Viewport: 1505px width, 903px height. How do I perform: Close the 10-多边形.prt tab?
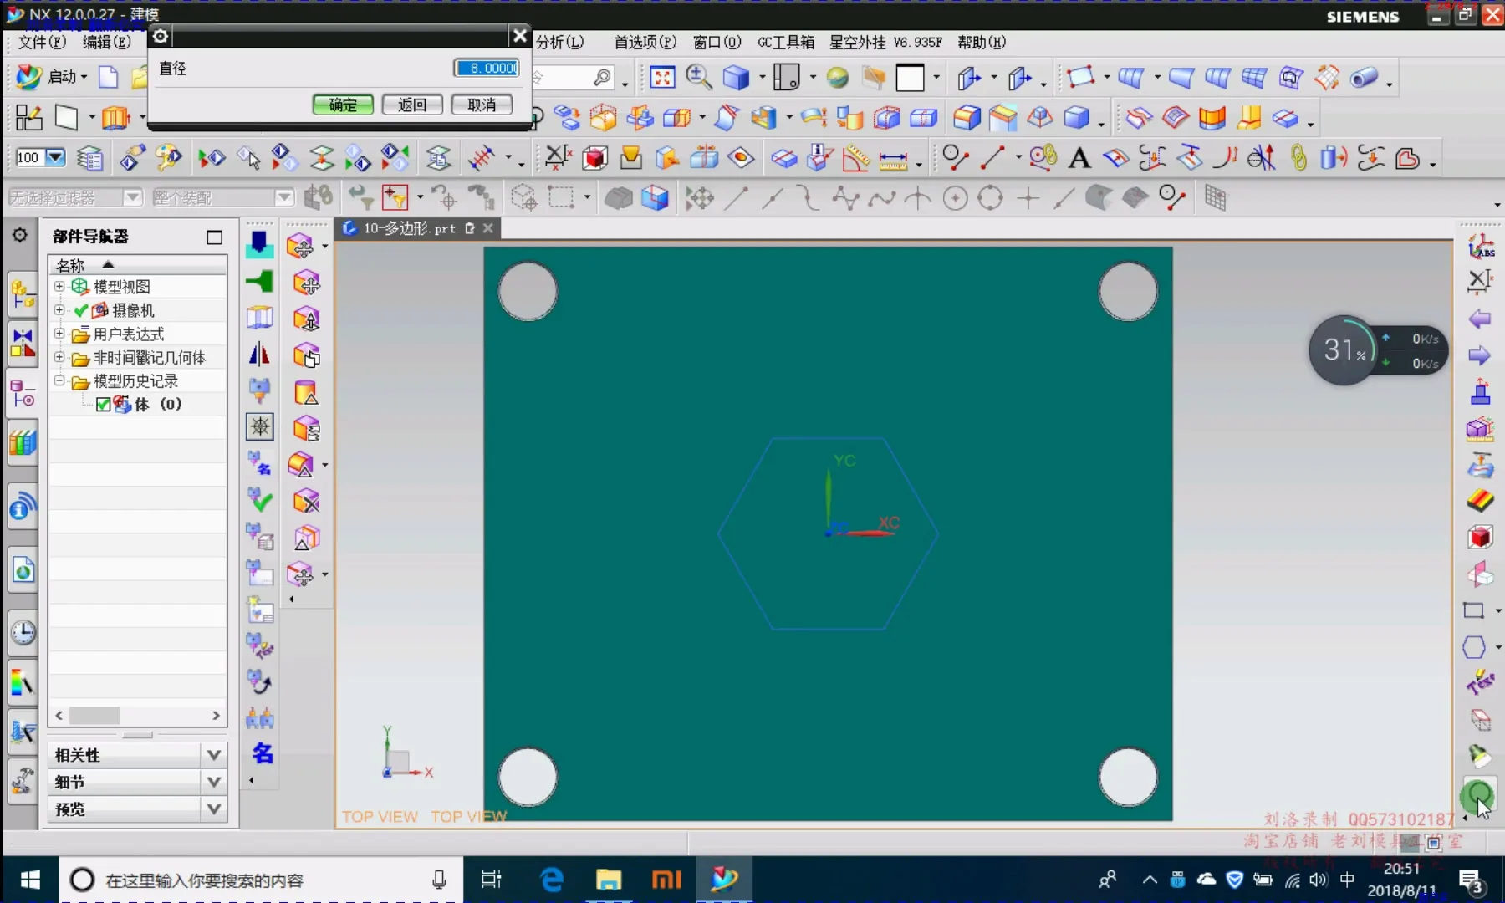click(488, 228)
